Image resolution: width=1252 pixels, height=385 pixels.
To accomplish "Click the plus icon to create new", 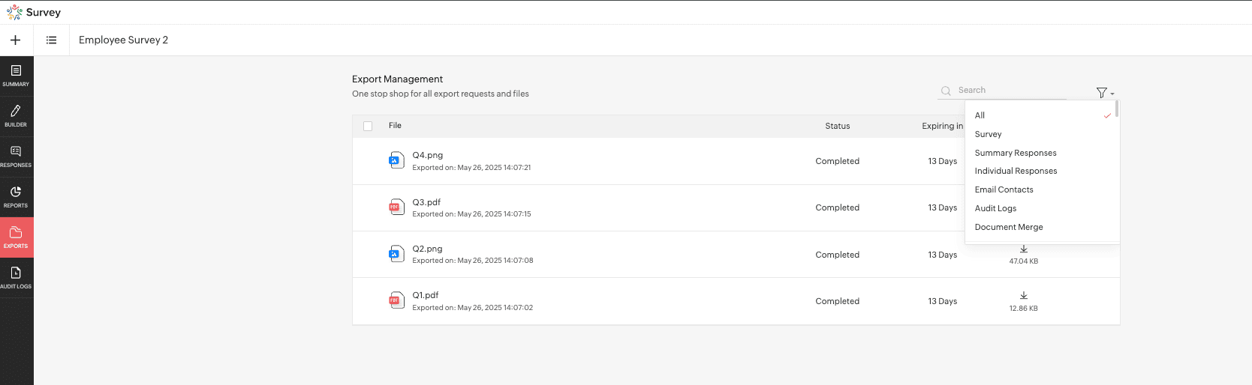I will coord(16,40).
